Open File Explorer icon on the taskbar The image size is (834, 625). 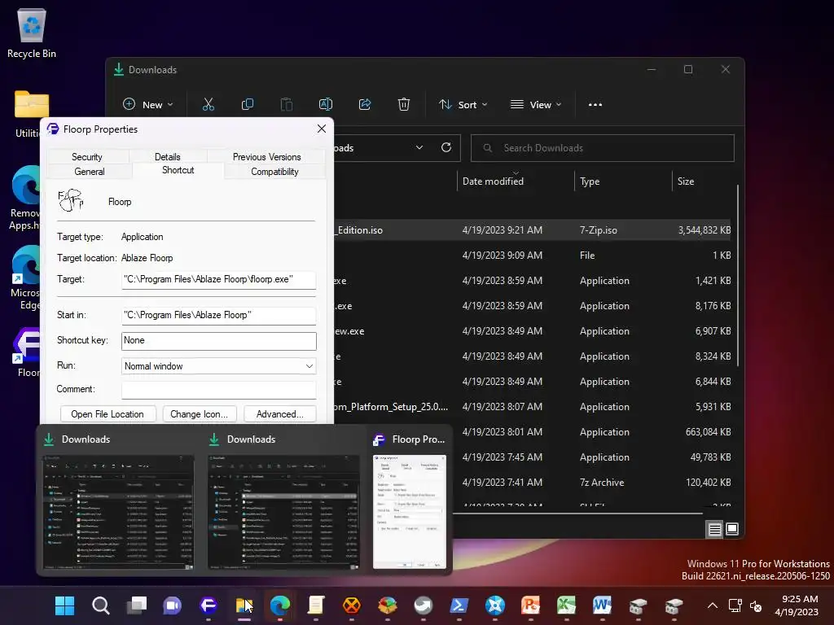click(x=244, y=605)
